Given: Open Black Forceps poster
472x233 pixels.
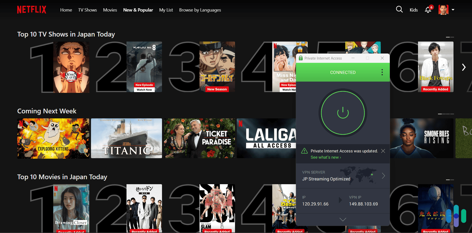Looking at the screenshot, I should (x=436, y=67).
